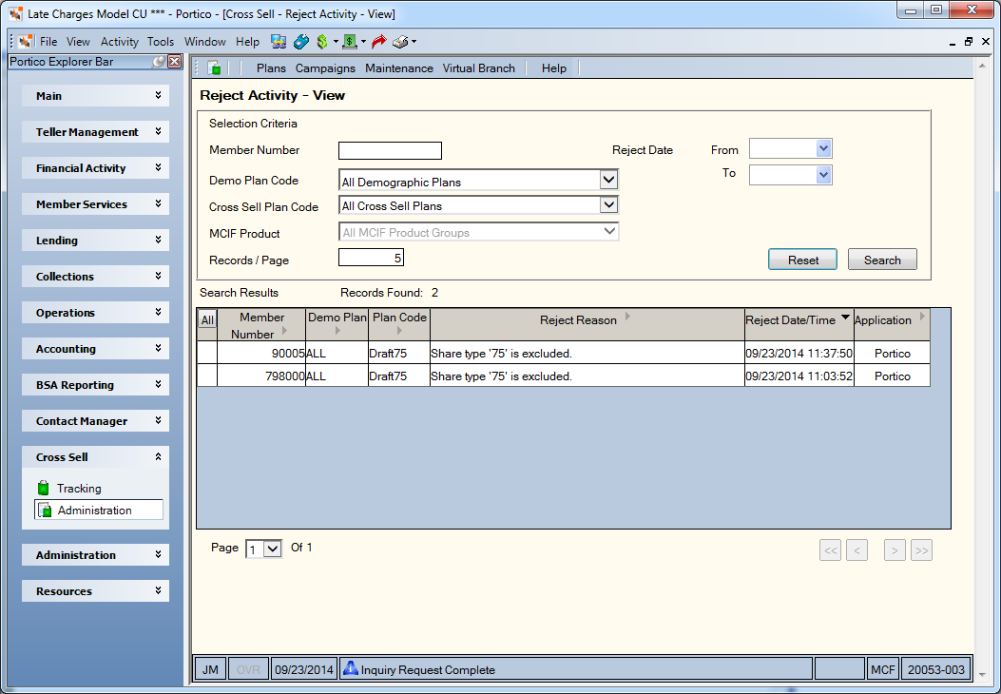This screenshot has height=694, width=1001.
Task: Open the top menu bar Help menu
Action: tap(247, 42)
